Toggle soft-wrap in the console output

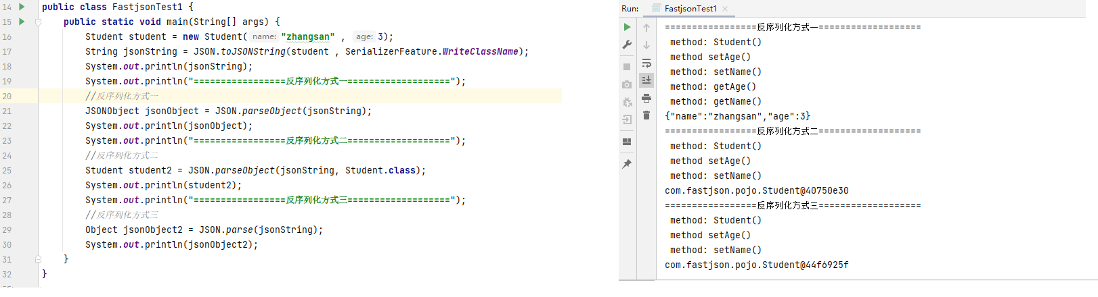(x=646, y=63)
